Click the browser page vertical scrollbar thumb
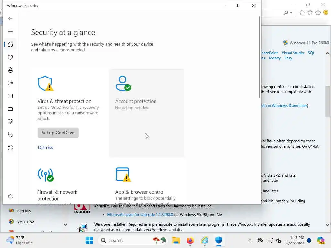 tap(327, 101)
